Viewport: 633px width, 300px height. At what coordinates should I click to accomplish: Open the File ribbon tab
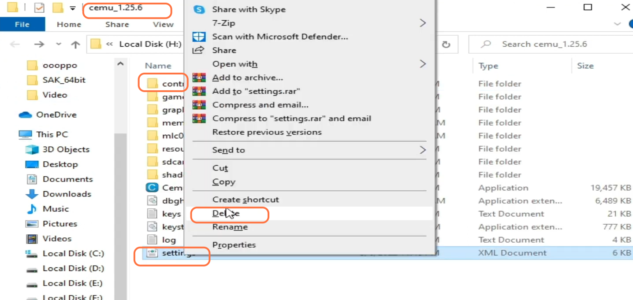22,25
